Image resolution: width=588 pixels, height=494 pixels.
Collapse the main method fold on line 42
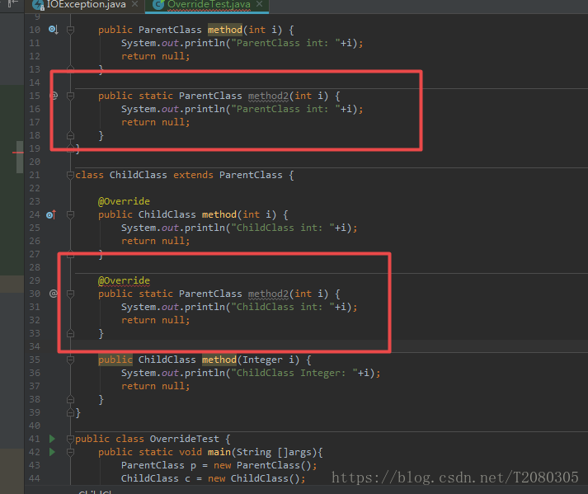[x=70, y=453]
